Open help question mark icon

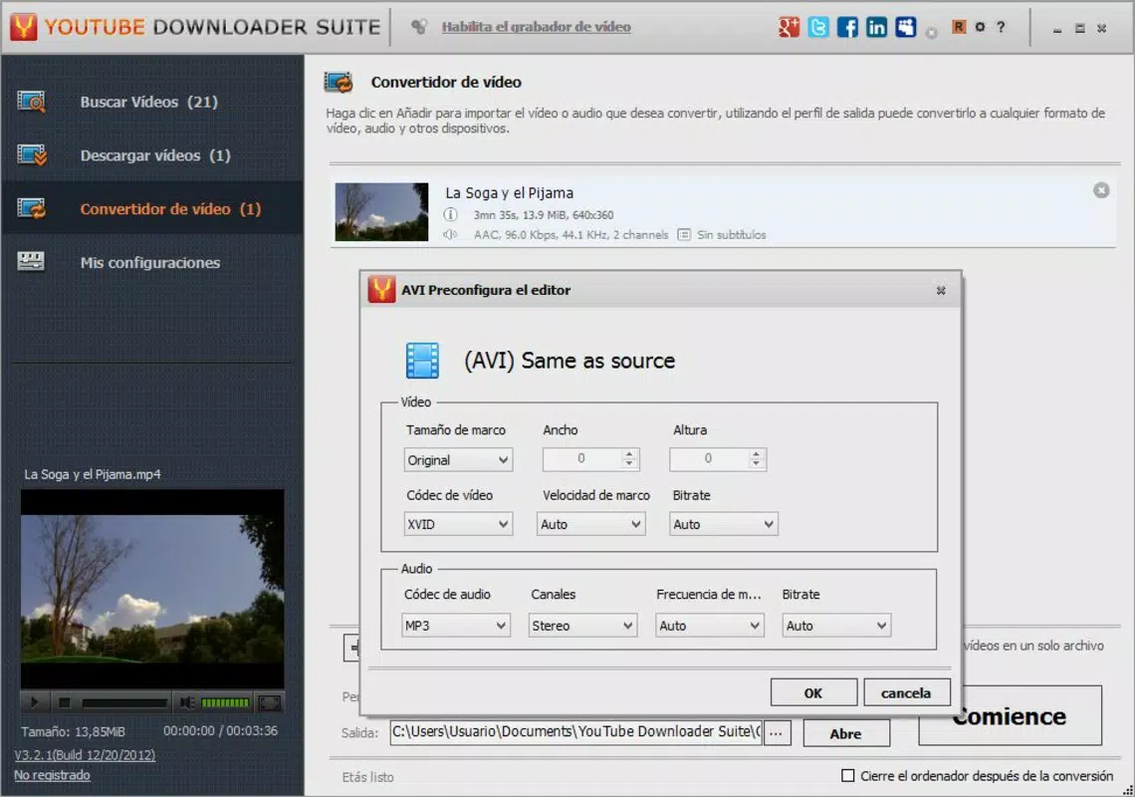pos(1001,27)
